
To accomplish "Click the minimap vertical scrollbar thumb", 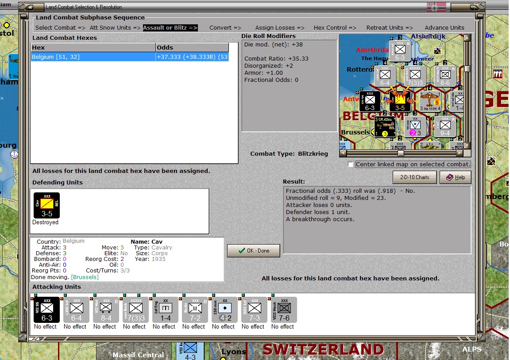I will click(x=467, y=69).
